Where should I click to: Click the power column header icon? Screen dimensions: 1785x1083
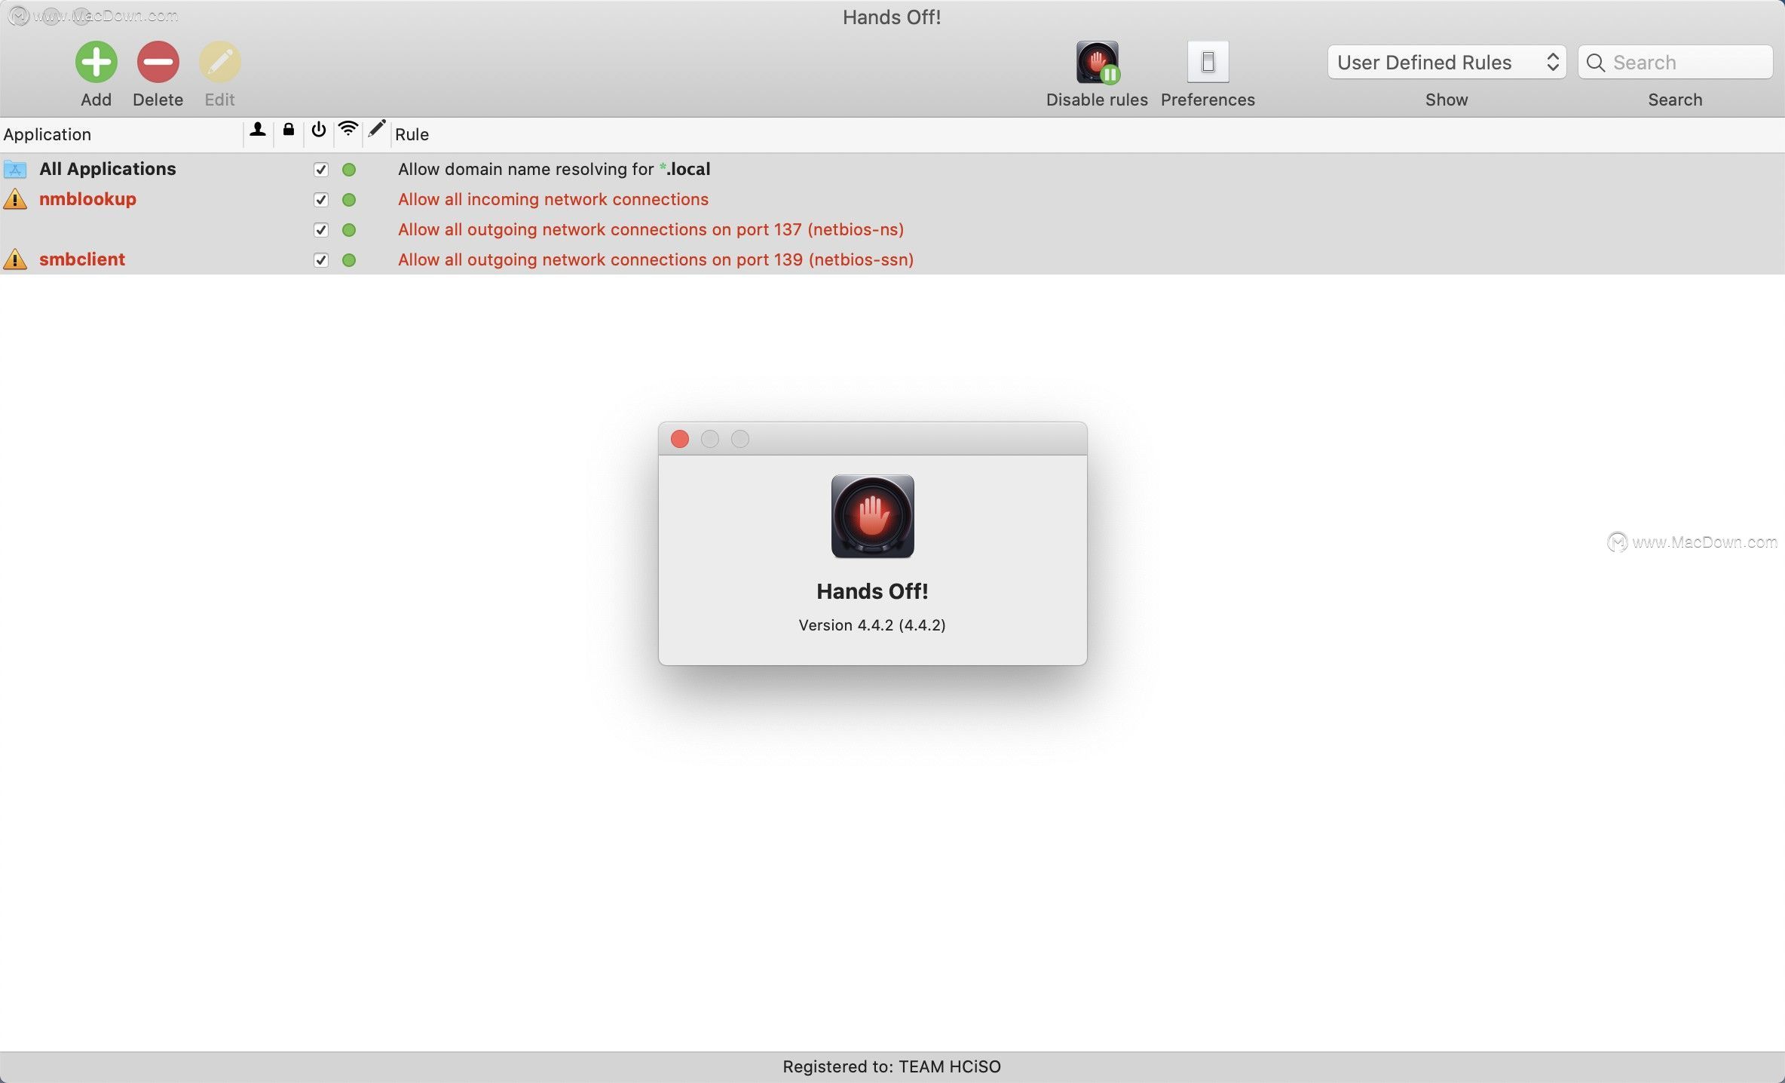coord(319,130)
